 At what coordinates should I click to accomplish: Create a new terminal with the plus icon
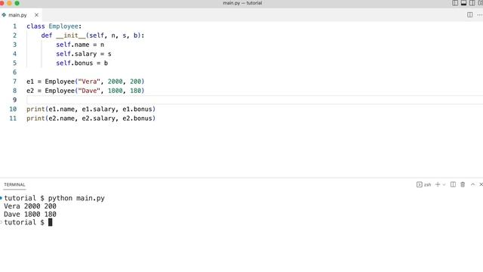pyautogui.click(x=438, y=184)
